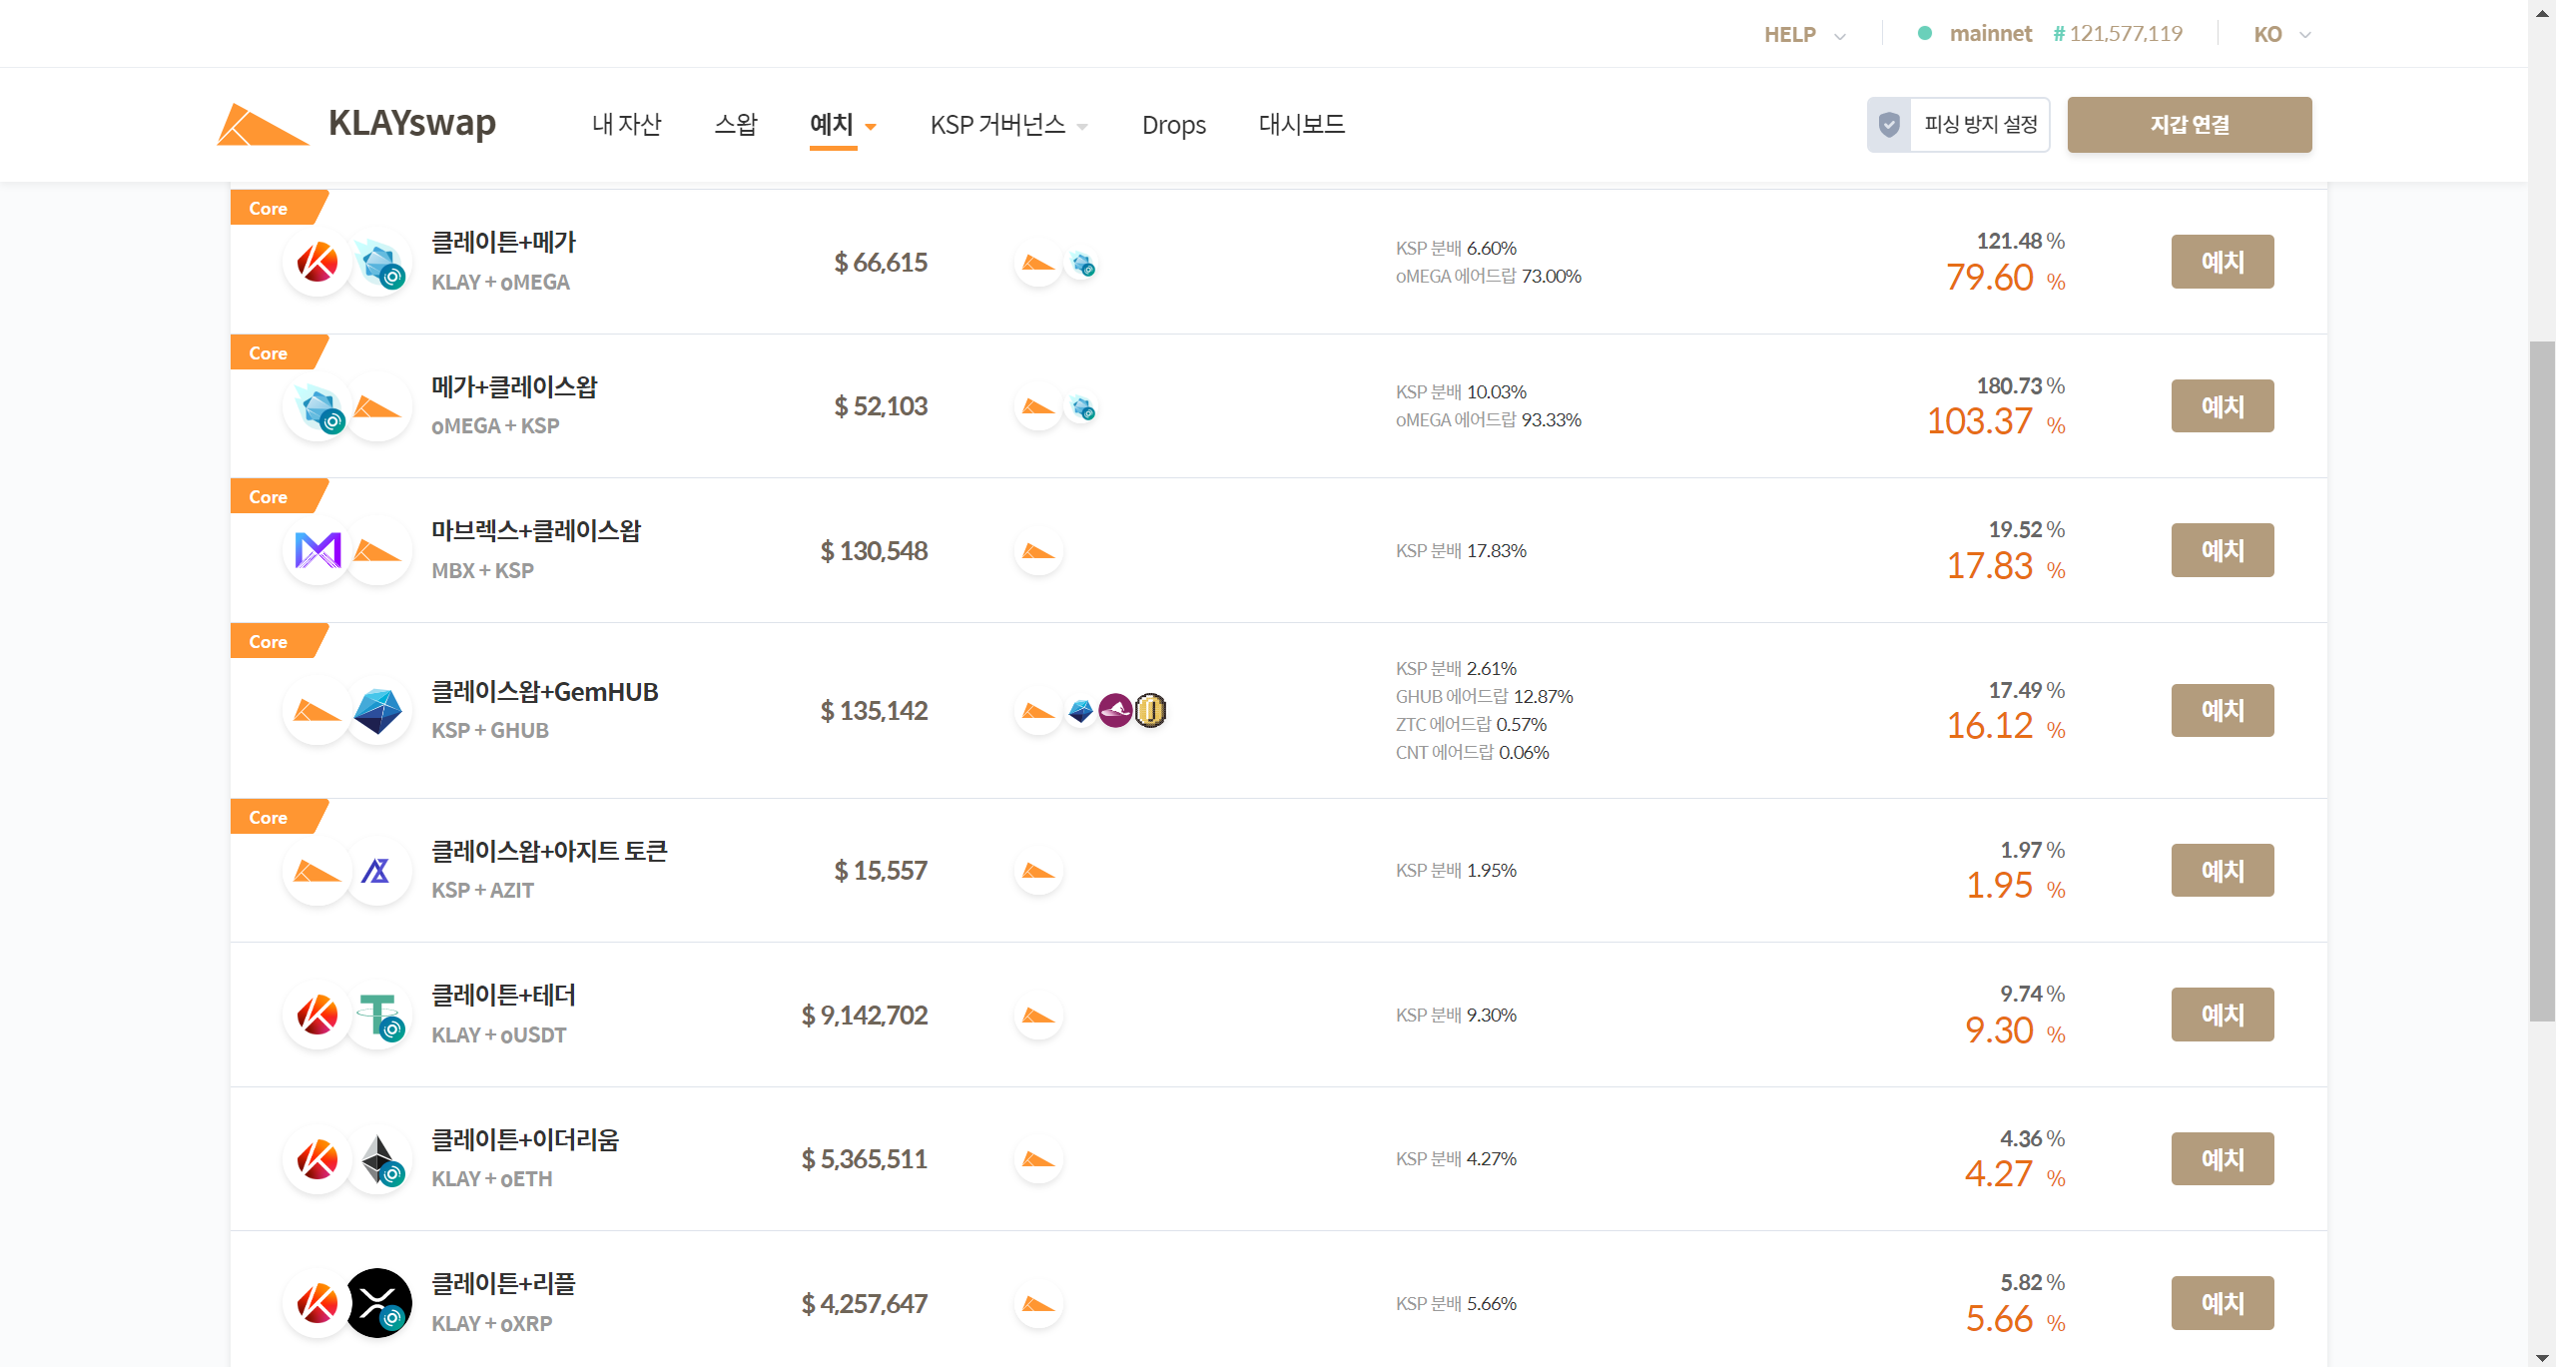Go to the 스왑 page
2556x1367 pixels.
736,125
